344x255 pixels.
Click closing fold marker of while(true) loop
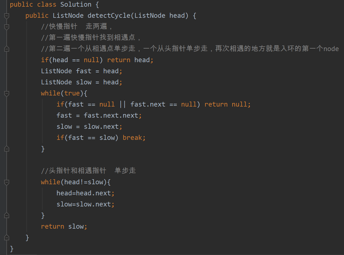tap(7, 149)
